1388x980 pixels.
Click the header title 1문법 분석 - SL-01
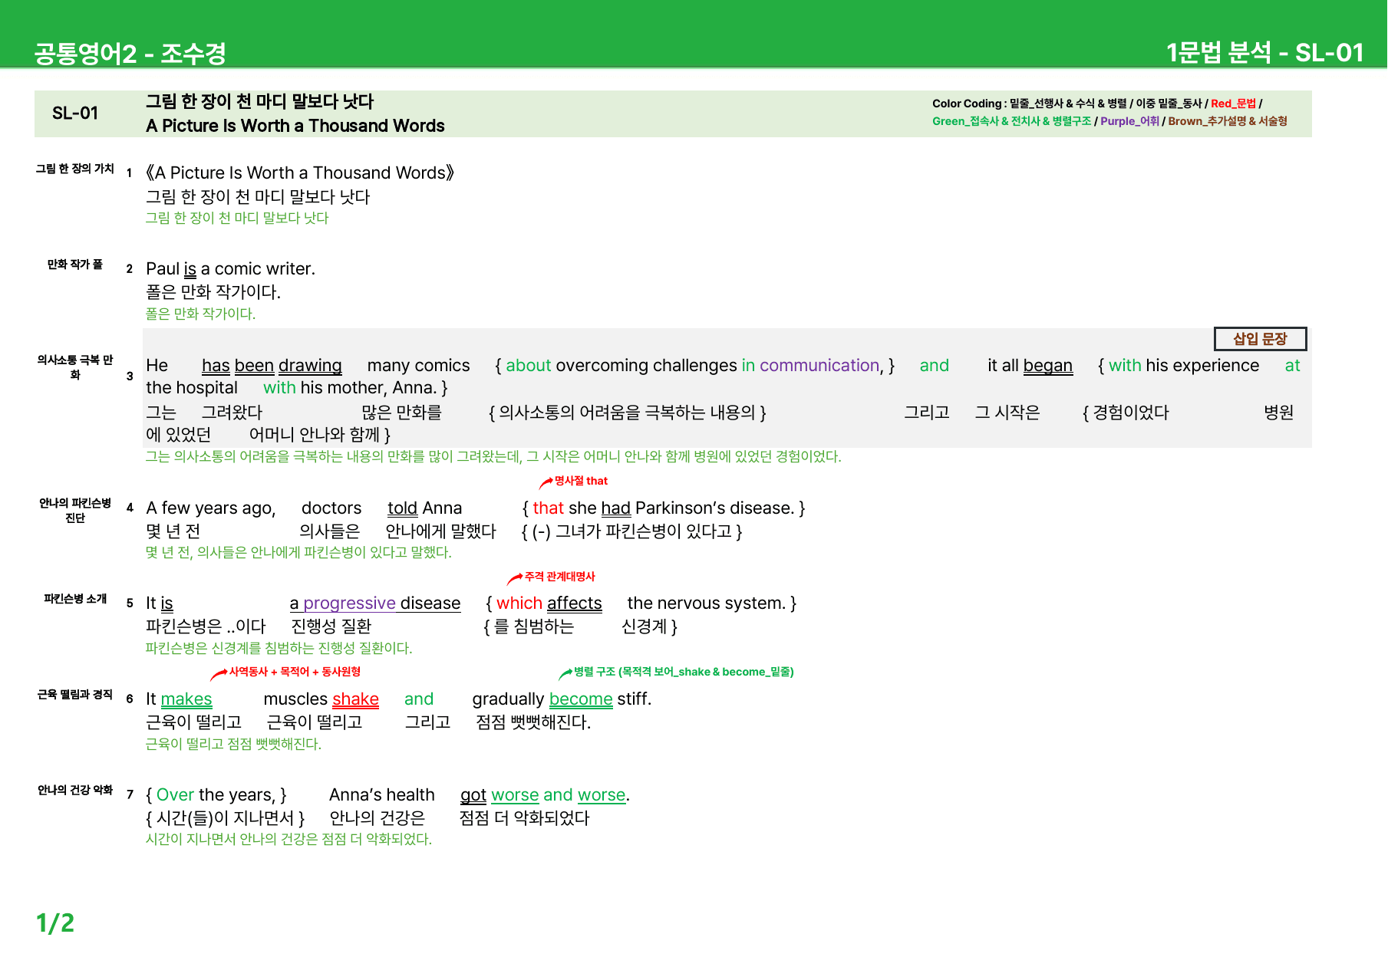[1264, 52]
